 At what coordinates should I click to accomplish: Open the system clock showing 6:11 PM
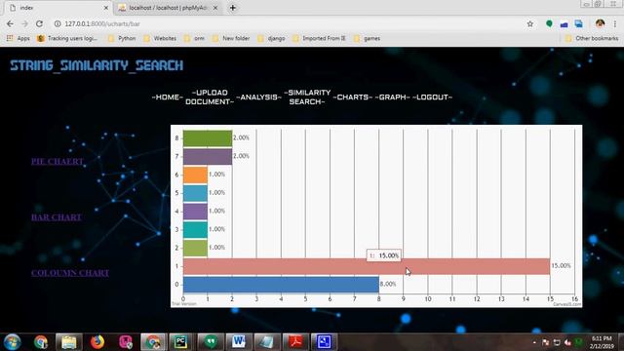coord(603,342)
